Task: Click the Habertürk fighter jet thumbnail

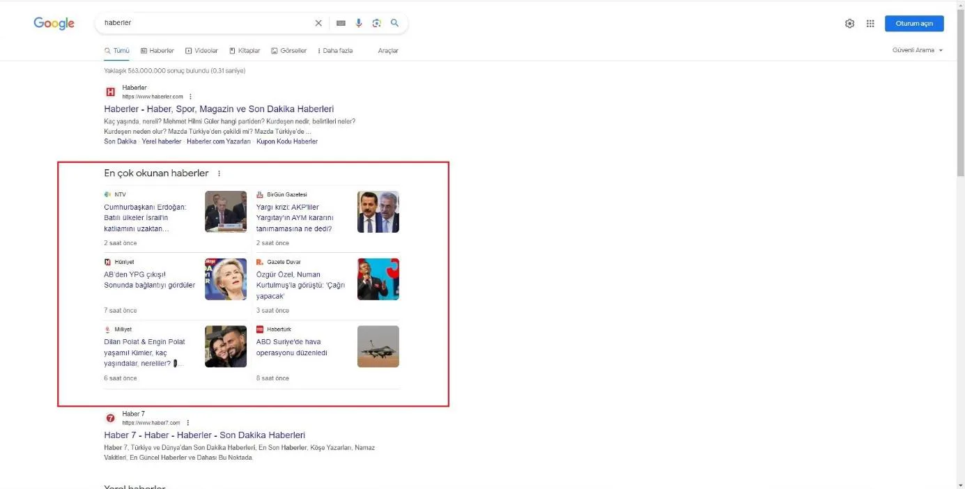Action: tap(378, 347)
